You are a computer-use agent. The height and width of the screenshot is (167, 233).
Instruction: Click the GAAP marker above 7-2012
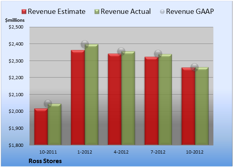coord(158,54)
